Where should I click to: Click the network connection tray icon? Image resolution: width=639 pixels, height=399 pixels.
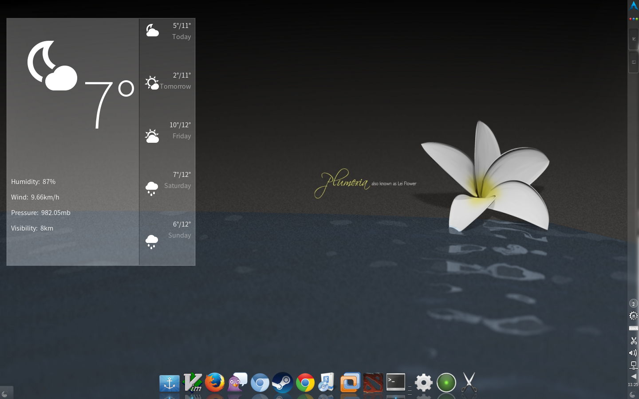click(x=633, y=365)
